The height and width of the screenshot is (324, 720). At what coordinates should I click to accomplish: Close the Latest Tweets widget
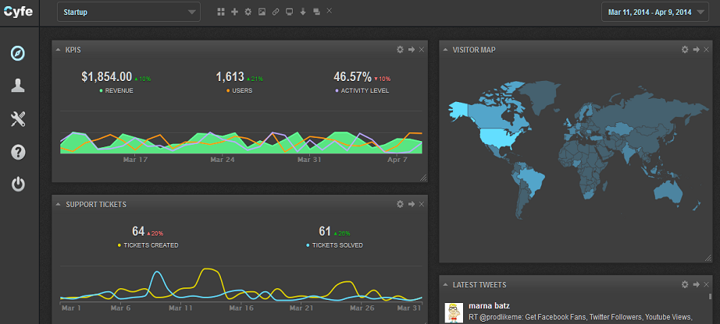click(706, 284)
